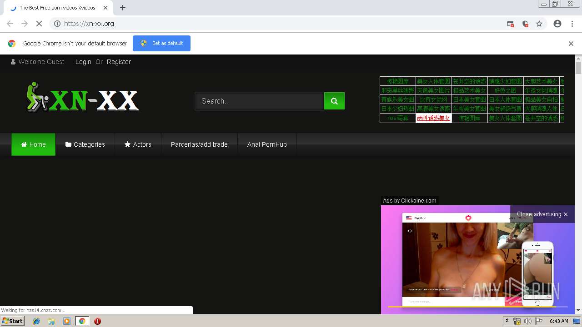Click the 比奇女优网 link
582x327 pixels.
tap(433, 99)
